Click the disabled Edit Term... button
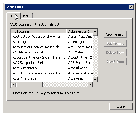 point(115,44)
